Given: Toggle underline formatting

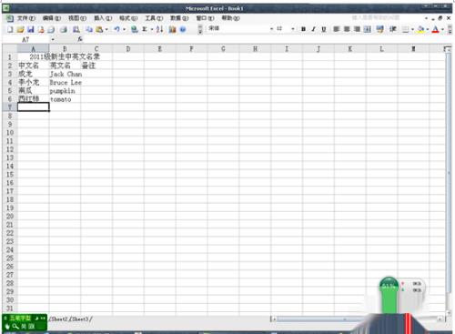Looking at the screenshot, I should [324, 29].
